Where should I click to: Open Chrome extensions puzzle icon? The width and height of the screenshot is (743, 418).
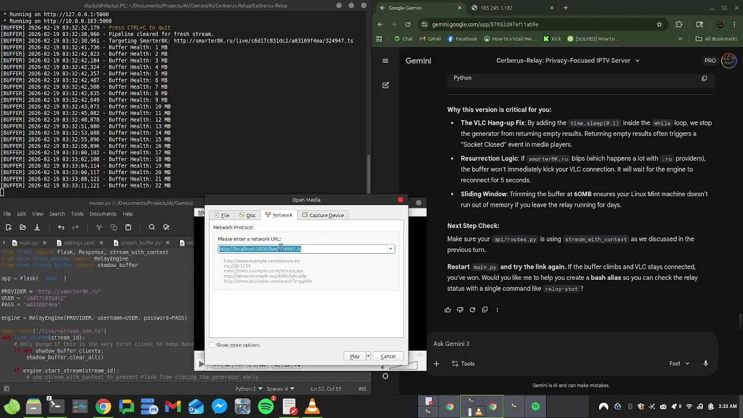[x=679, y=24]
